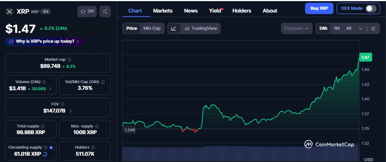The image size is (386, 162).
Task: Toggle DEX Mode switch
Action: [371, 9]
